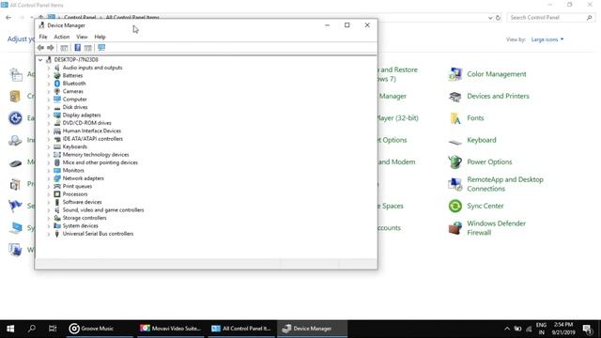Click the Control Panel back navigation arrow

pyautogui.click(x=8, y=18)
